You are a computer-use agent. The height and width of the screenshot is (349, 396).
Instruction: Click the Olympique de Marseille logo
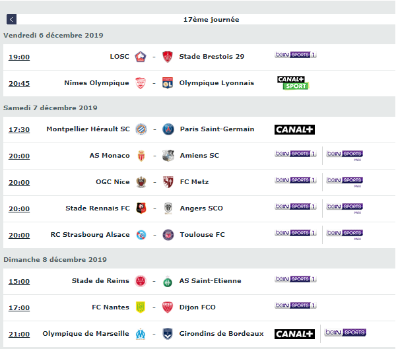click(x=141, y=334)
